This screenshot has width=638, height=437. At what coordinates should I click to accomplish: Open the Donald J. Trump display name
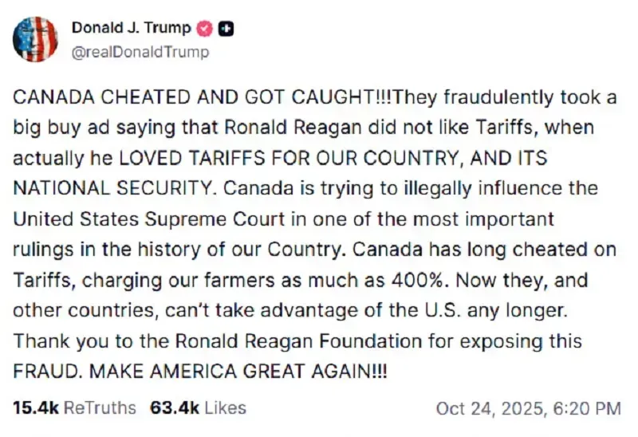point(131,28)
